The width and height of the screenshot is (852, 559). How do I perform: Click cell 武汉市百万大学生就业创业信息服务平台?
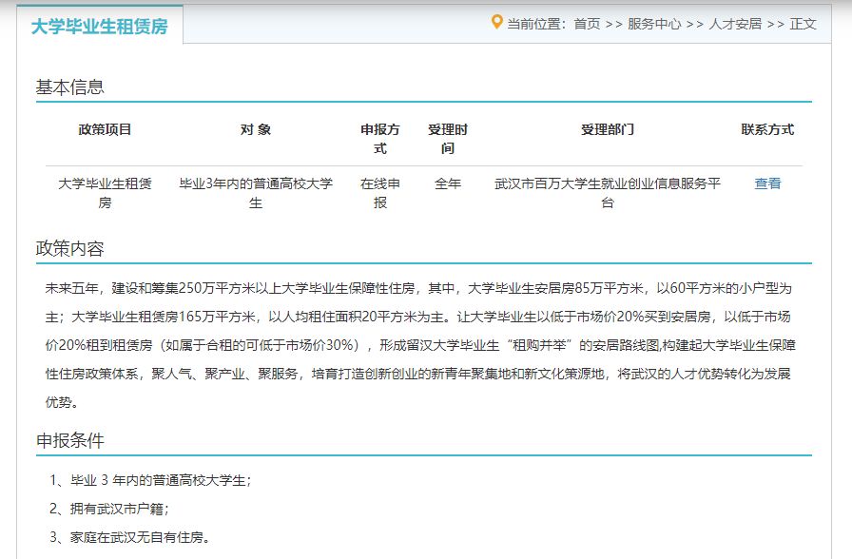coord(607,193)
